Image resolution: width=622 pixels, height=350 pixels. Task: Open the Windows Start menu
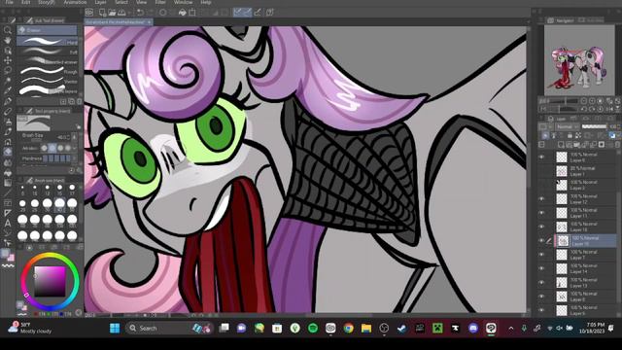115,329
